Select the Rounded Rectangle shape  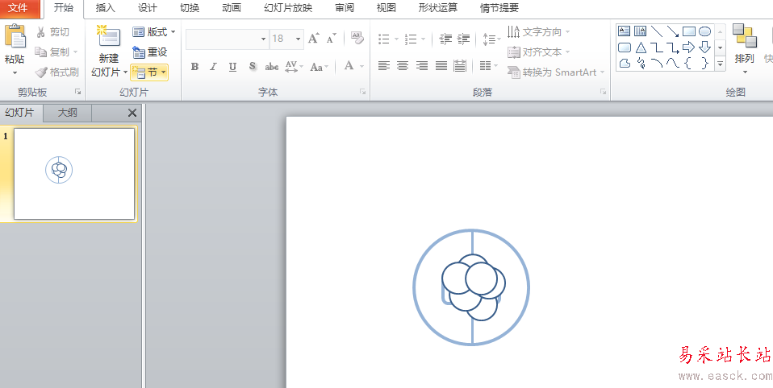pyautogui.click(x=624, y=47)
